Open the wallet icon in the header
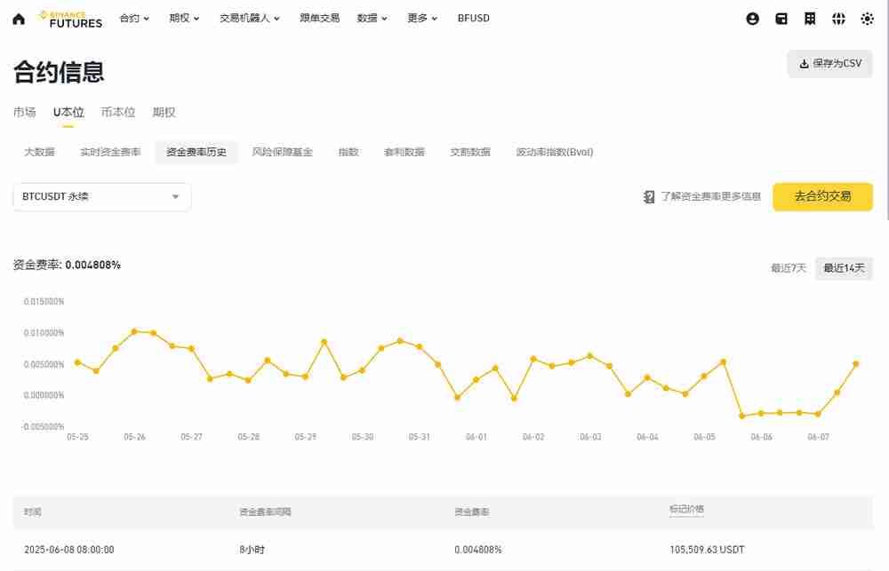The width and height of the screenshot is (889, 571). pos(781,18)
